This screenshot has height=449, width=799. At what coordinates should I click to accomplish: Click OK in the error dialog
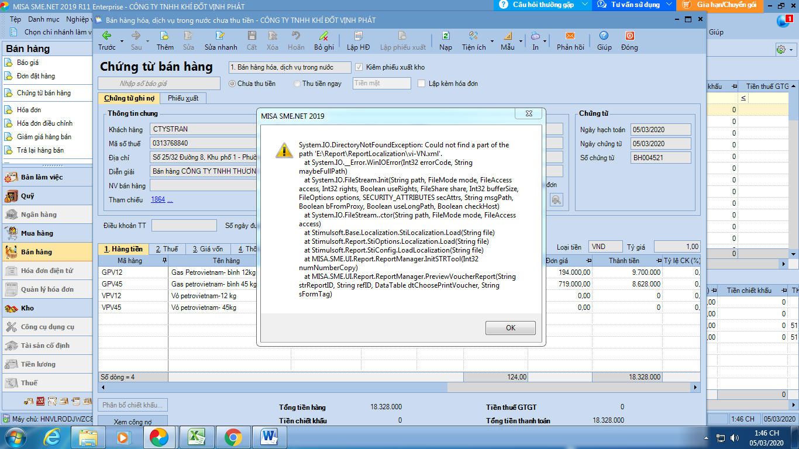point(510,328)
